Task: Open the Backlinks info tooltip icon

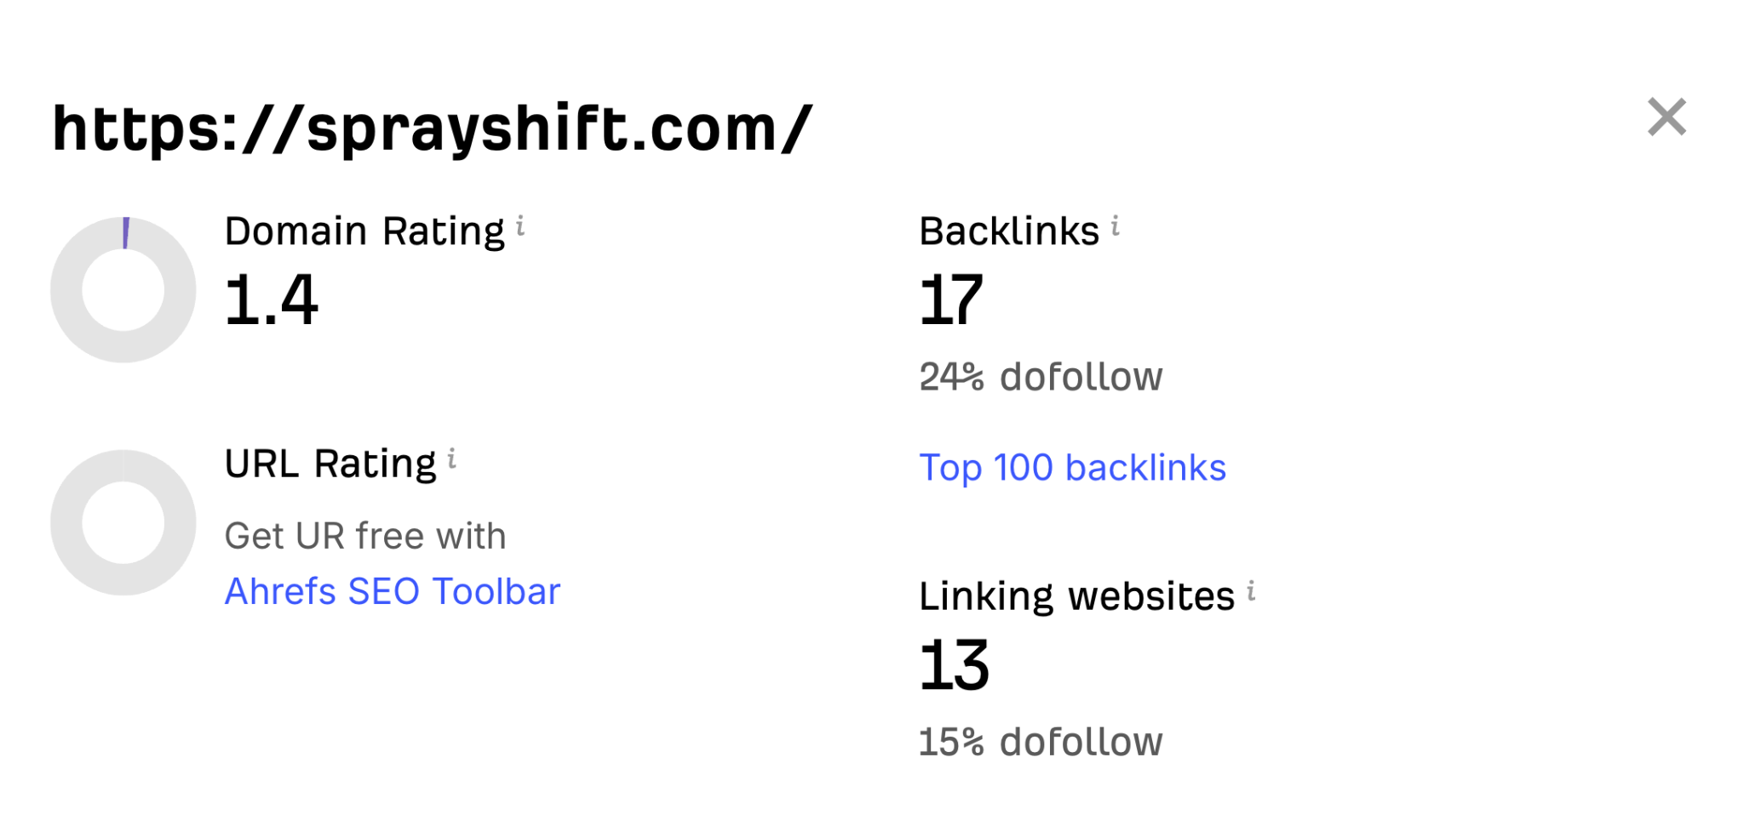Action: 1115,226
